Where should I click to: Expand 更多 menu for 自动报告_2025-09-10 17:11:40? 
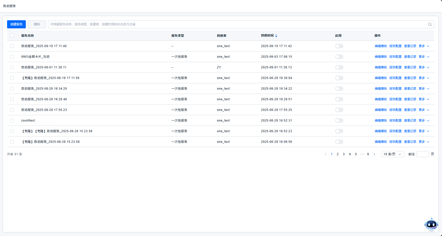pyautogui.click(x=424, y=46)
